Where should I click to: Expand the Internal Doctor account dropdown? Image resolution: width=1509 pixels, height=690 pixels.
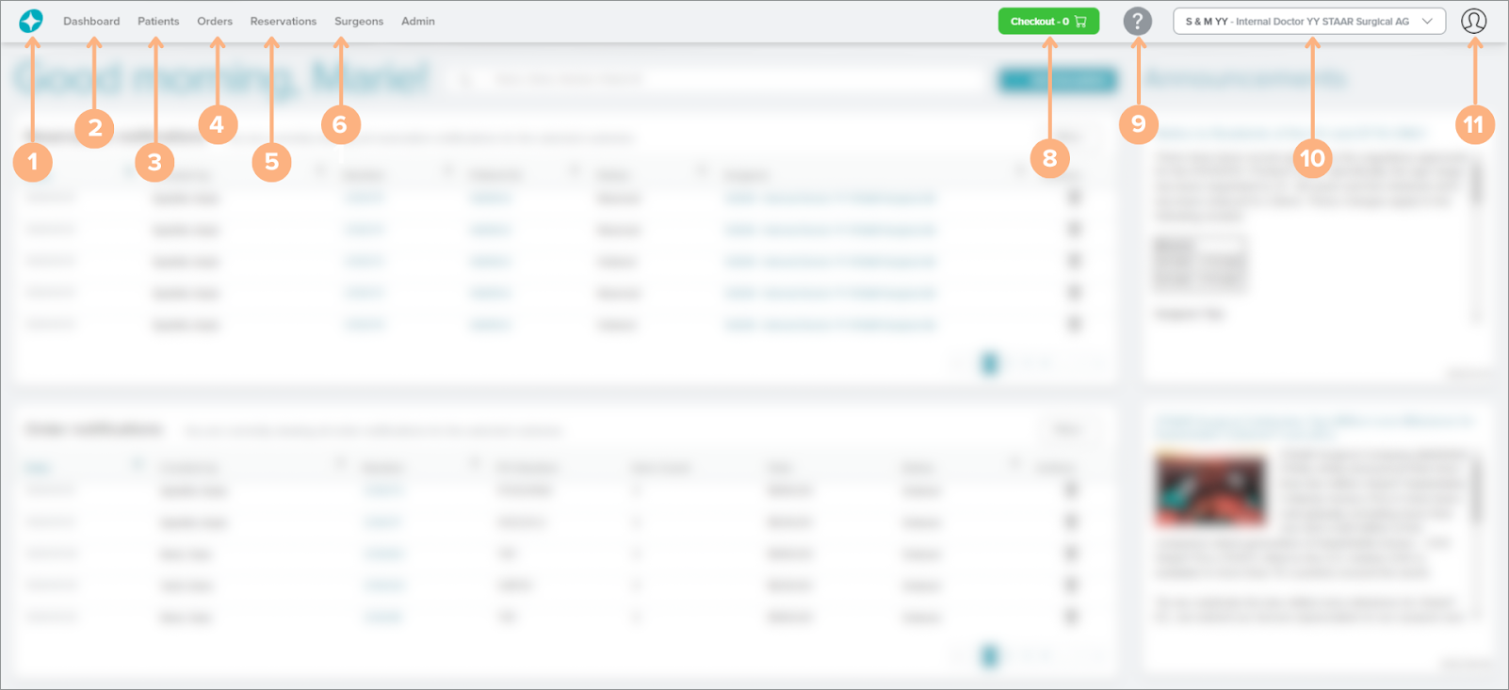tap(1307, 21)
